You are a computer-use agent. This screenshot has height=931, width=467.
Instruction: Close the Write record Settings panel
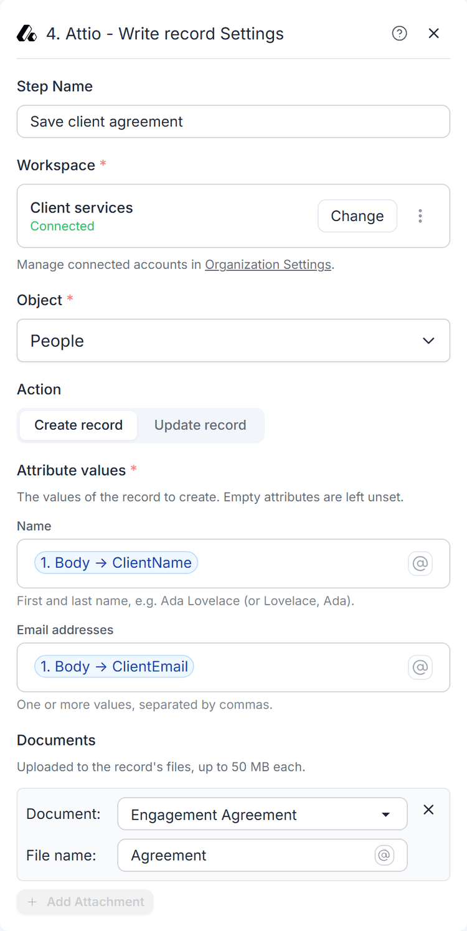pos(434,34)
